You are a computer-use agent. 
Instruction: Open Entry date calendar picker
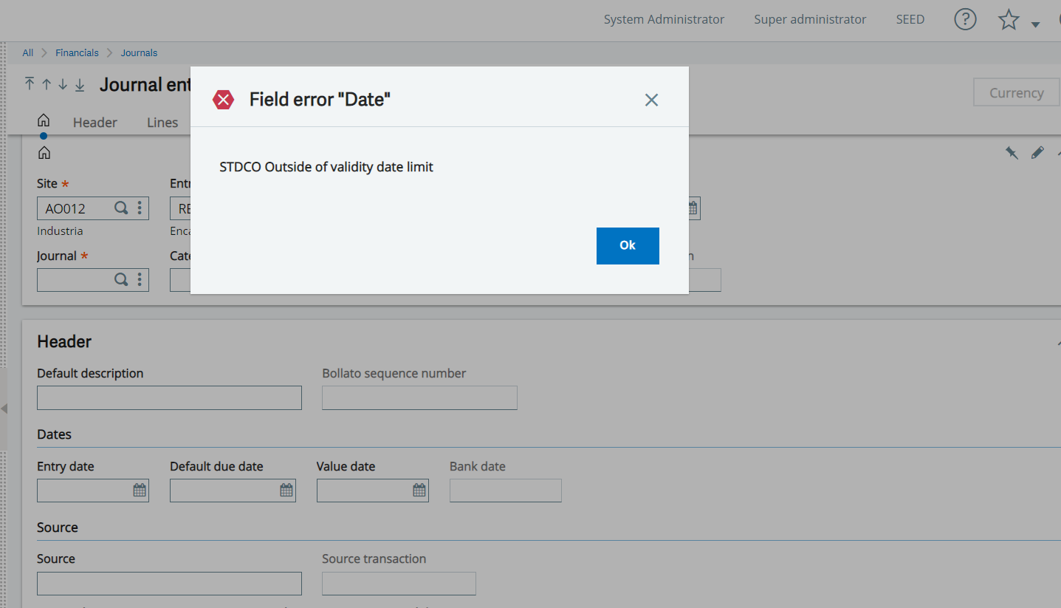tap(140, 490)
